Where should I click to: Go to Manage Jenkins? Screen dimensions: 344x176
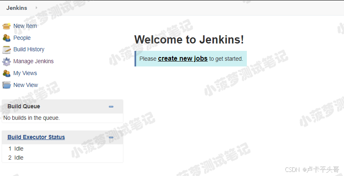click(x=33, y=61)
